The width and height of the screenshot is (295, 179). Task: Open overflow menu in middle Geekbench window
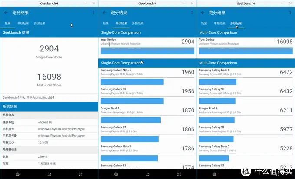tap(192, 13)
